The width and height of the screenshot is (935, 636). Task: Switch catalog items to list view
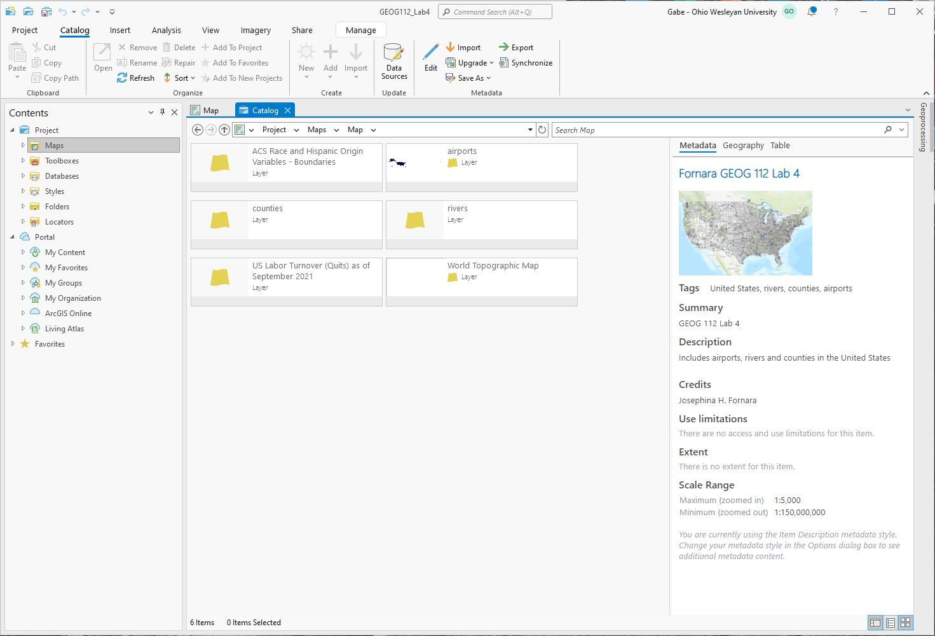tap(890, 623)
